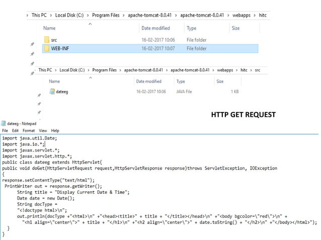Click hitc at end of upper breadcrumb
This screenshot has height=240, width=321.
pos(263,15)
